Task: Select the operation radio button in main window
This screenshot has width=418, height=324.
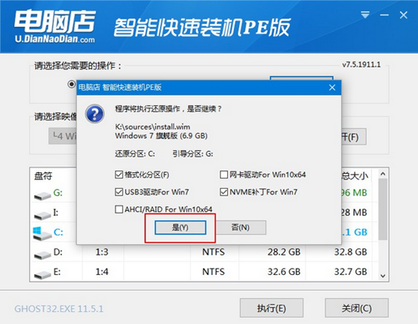Action: [x=71, y=85]
